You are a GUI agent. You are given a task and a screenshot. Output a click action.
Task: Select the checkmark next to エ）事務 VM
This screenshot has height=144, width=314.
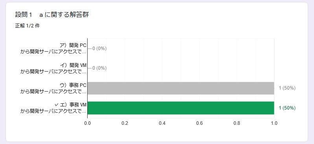coord(57,105)
